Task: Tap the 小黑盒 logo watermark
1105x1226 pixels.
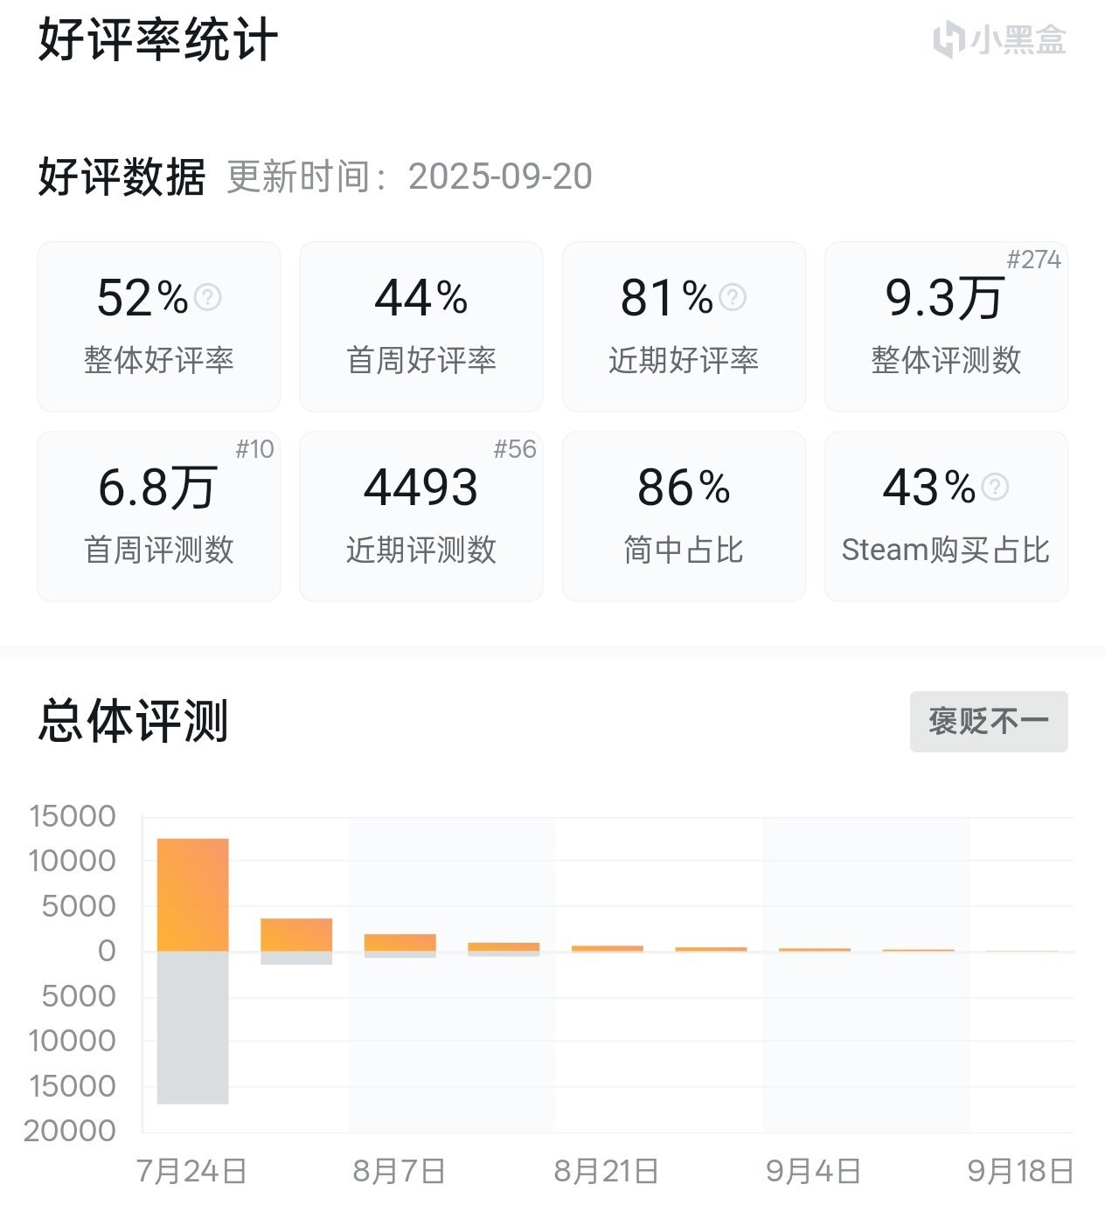Action: pyautogui.click(x=999, y=40)
